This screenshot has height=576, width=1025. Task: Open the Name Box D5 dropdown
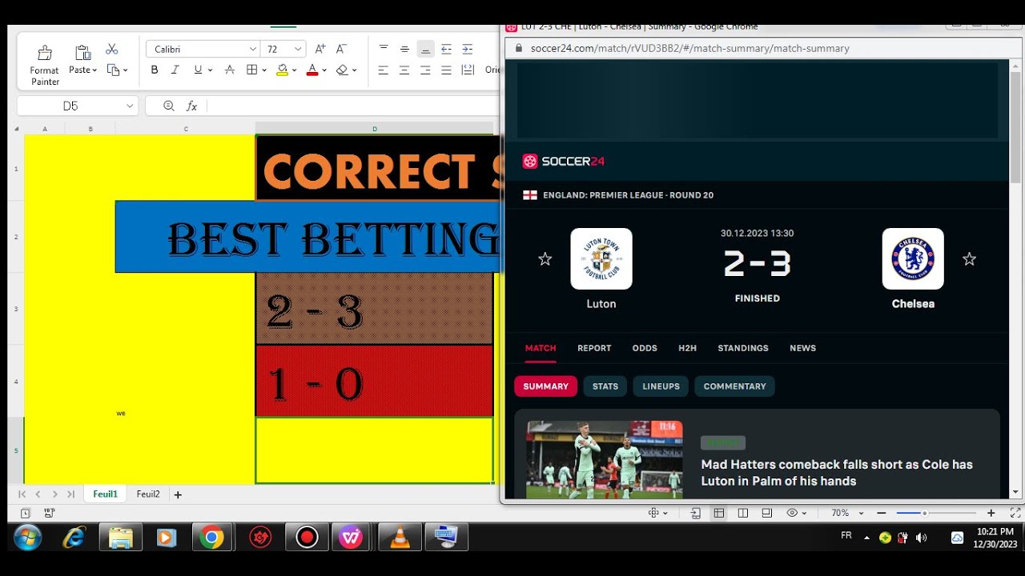click(x=130, y=106)
